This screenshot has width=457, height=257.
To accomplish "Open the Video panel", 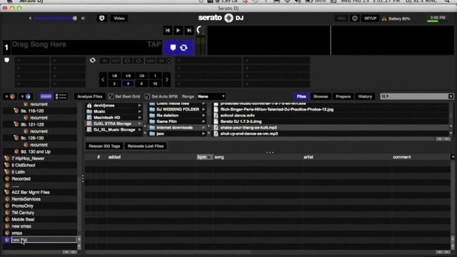I will (x=119, y=19).
